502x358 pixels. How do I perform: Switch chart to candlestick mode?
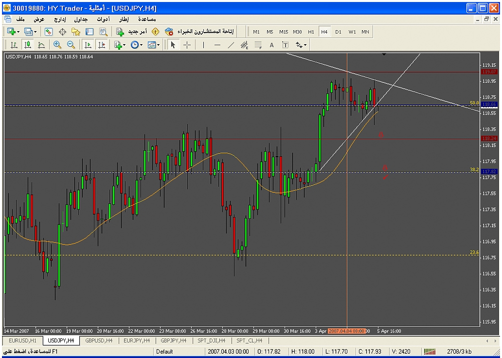(28, 45)
